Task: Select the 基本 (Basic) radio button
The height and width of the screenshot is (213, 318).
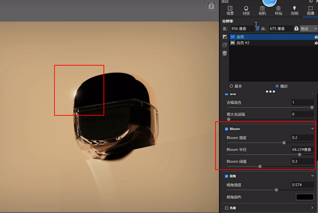Action: pyautogui.click(x=231, y=86)
